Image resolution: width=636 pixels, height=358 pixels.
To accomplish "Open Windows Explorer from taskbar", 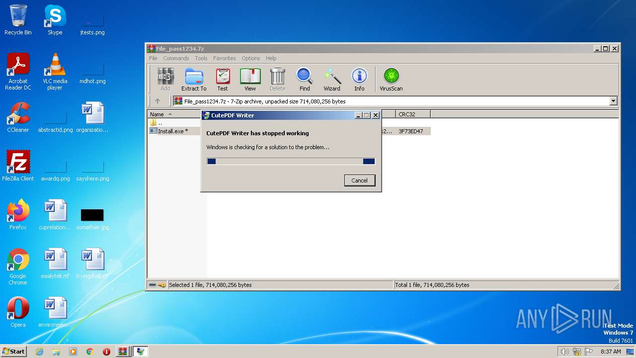I will [56, 352].
